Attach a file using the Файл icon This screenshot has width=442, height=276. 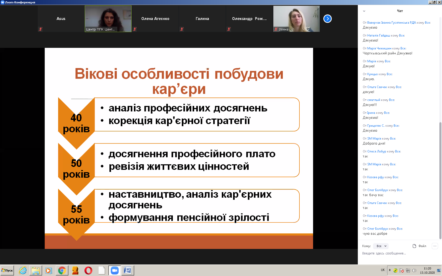coord(419,246)
